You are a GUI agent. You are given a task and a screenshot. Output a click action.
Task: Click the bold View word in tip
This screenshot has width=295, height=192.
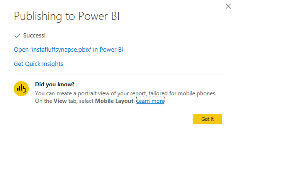(x=60, y=101)
